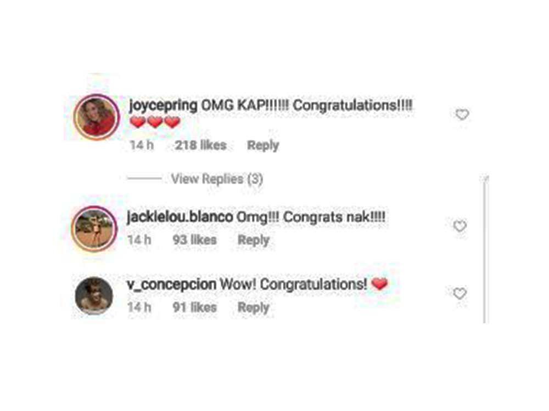549x411 pixels.
Task: Select the 14 h timestamp under v_concepcion's comment
Action: (x=139, y=307)
